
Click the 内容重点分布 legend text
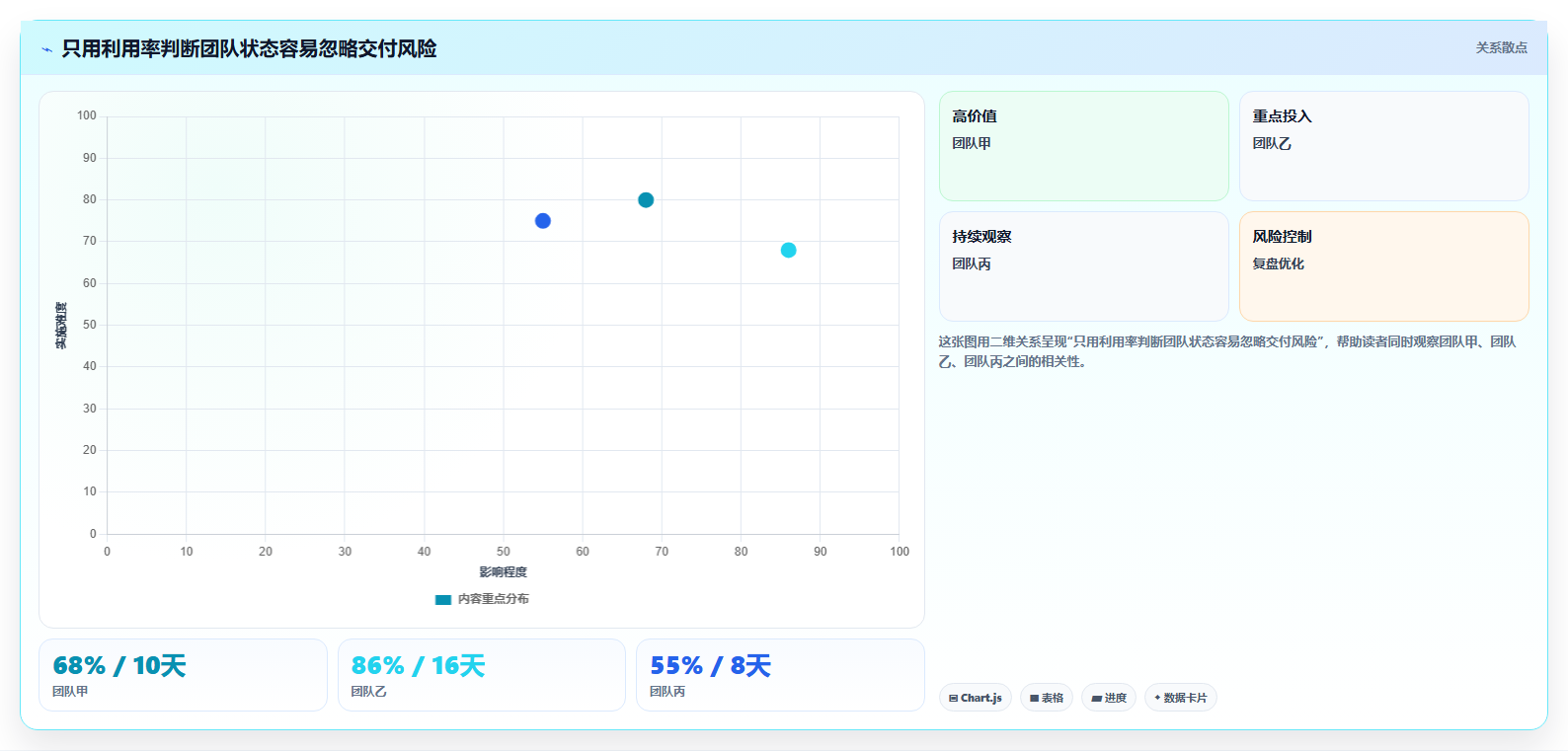click(494, 599)
